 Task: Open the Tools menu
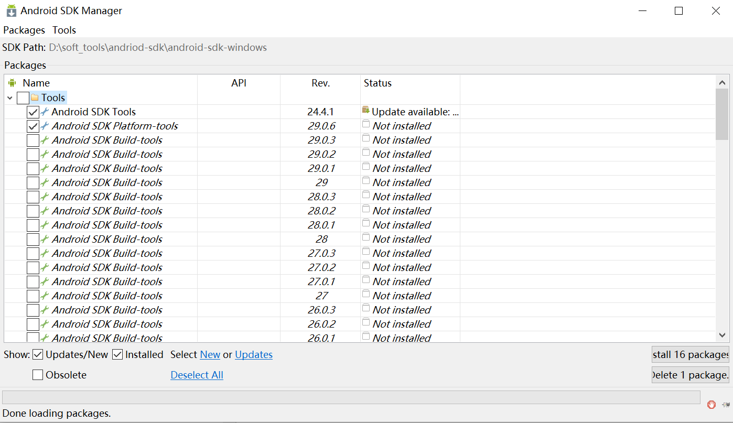(64, 30)
